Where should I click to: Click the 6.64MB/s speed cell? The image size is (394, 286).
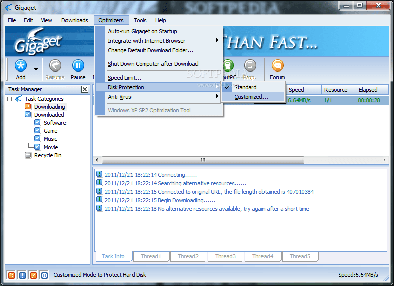point(299,100)
